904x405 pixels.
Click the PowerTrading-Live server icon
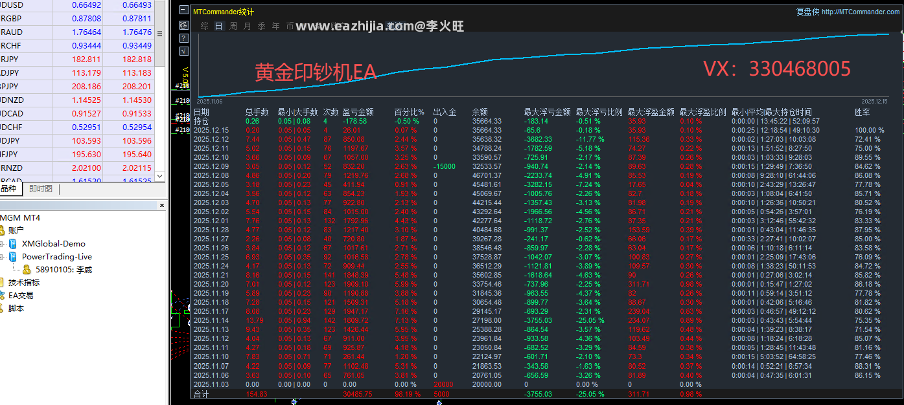click(13, 257)
